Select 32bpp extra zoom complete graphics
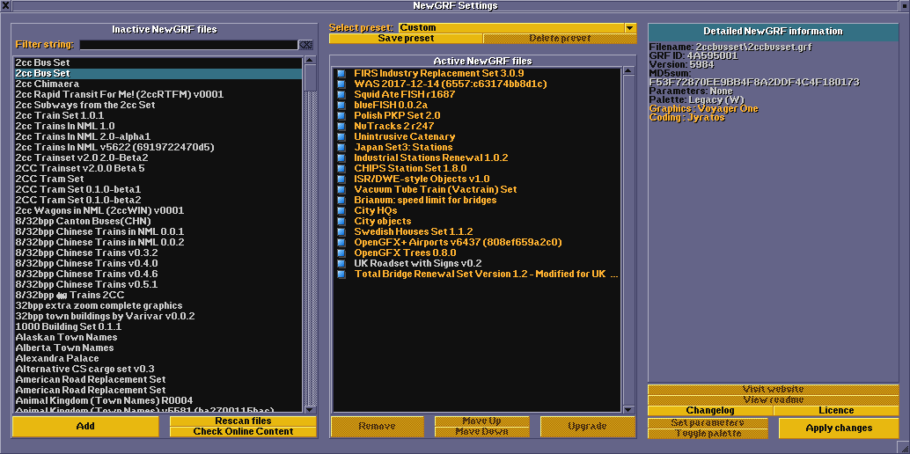 pos(158,305)
